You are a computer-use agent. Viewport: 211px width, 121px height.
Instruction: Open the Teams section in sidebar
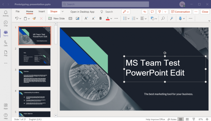[6, 33]
